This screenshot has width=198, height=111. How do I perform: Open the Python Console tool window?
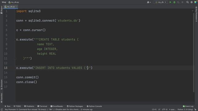pos(94,106)
